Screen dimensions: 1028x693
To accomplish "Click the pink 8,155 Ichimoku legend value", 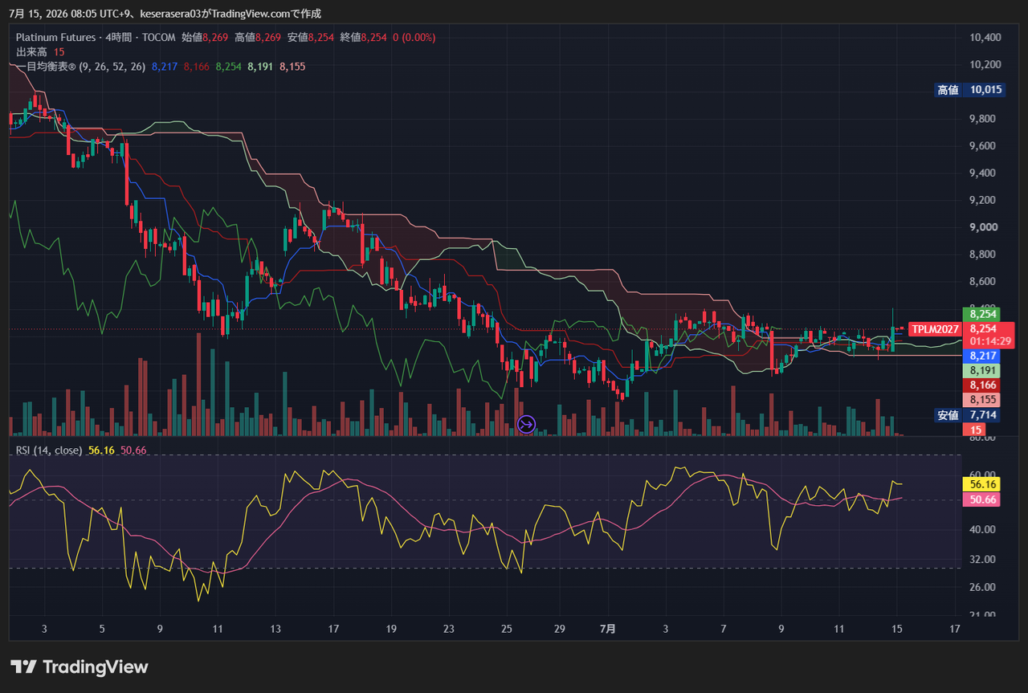I will [x=292, y=67].
